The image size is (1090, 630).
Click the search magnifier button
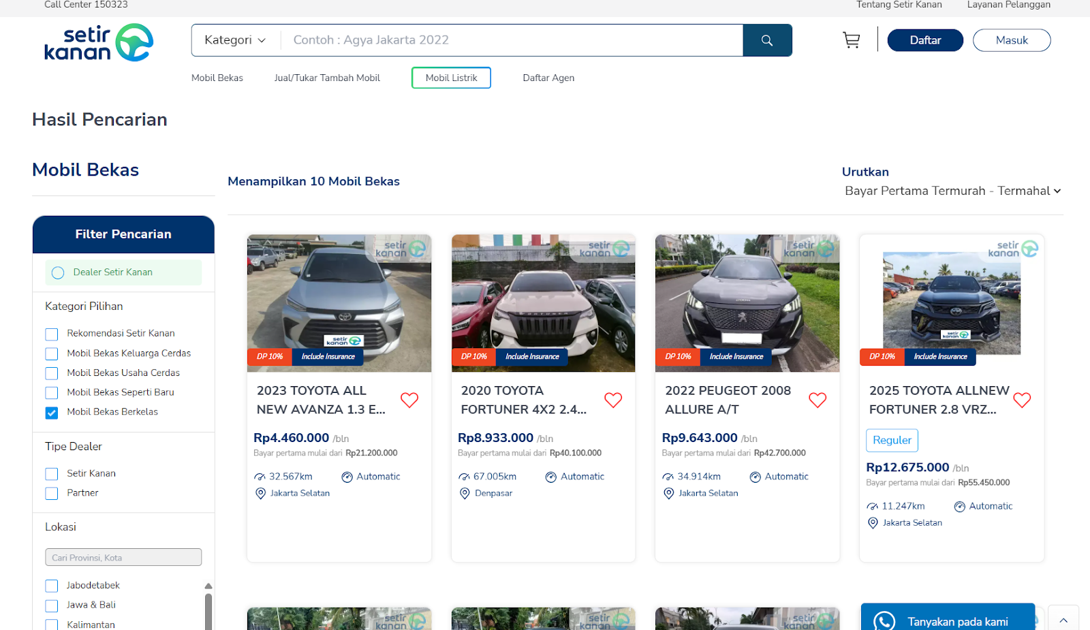(767, 40)
